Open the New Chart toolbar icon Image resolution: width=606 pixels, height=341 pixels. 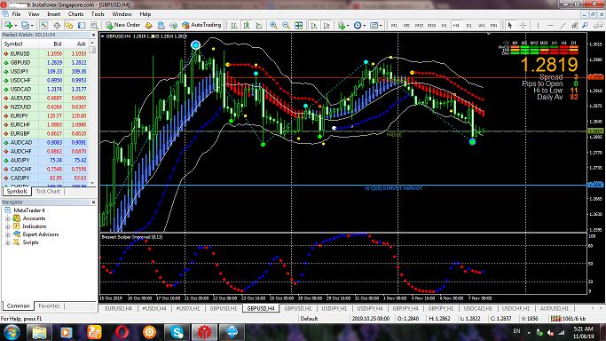[x=8, y=25]
